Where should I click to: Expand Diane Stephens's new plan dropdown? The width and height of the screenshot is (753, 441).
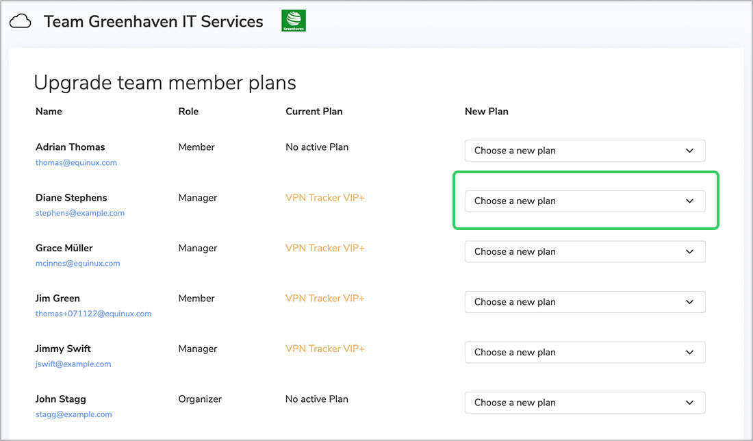[x=585, y=201]
